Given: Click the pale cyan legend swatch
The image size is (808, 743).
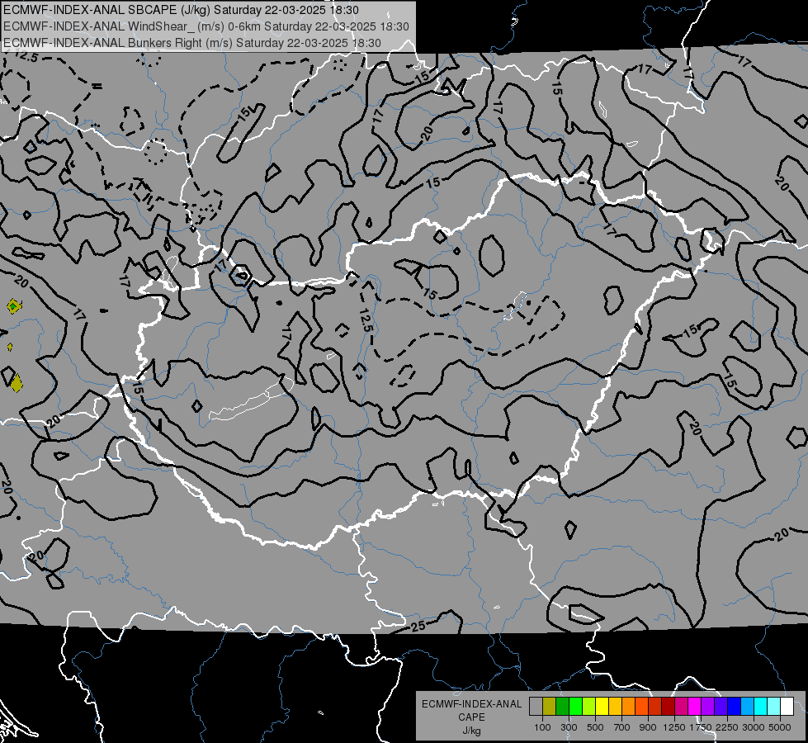Looking at the screenshot, I should pyautogui.click(x=773, y=707).
